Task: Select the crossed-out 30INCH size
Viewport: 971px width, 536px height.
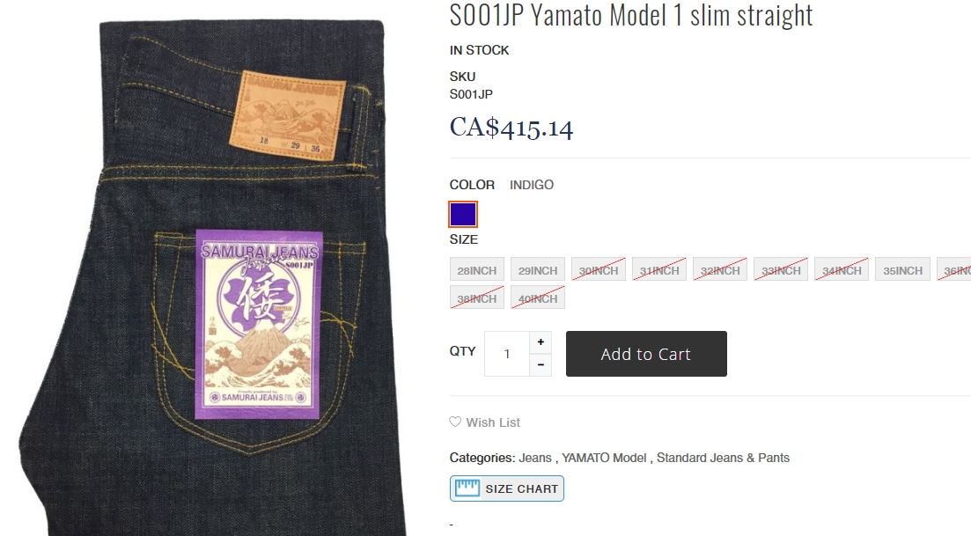Action: click(x=599, y=270)
